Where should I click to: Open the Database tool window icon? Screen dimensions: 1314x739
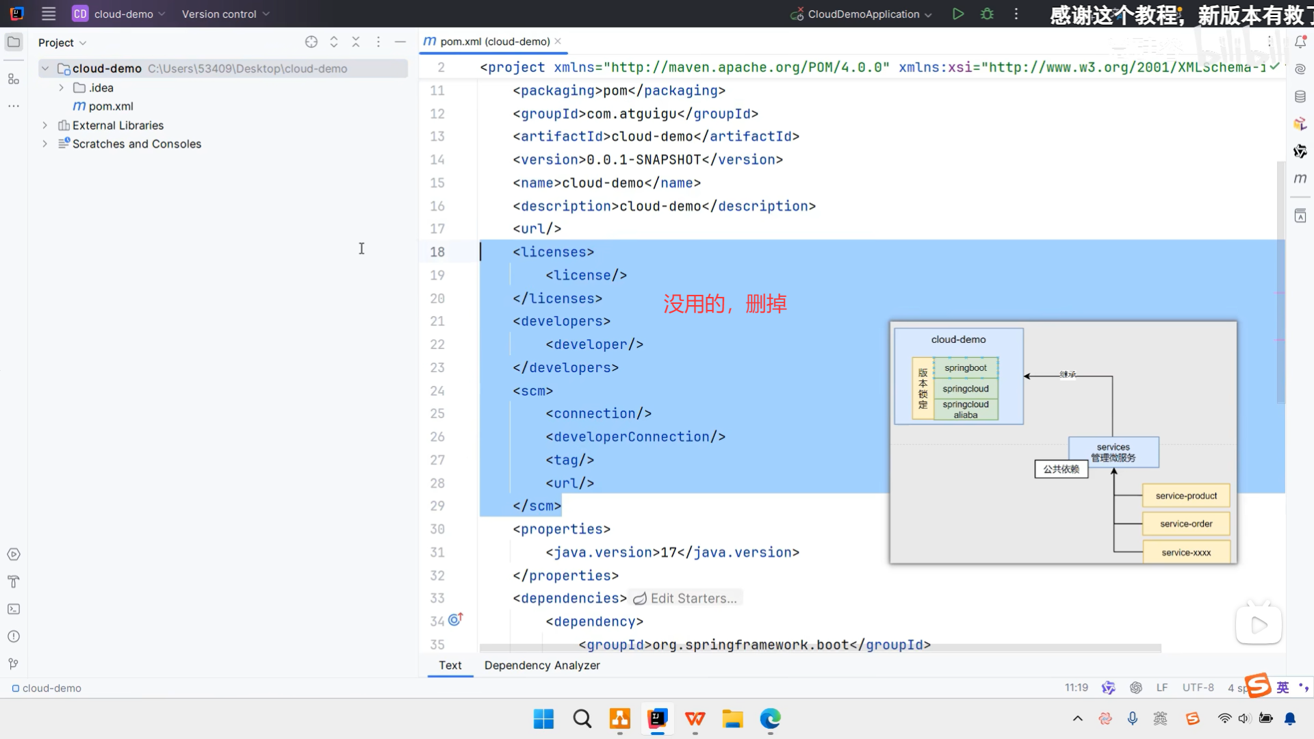(1300, 96)
